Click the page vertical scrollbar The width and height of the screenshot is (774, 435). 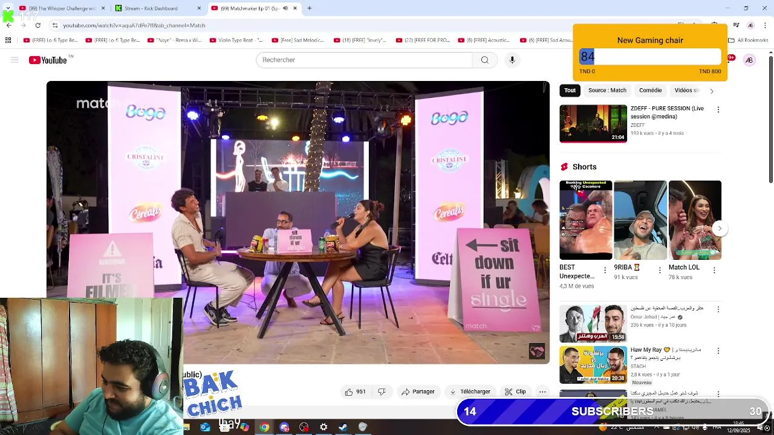click(x=770, y=120)
